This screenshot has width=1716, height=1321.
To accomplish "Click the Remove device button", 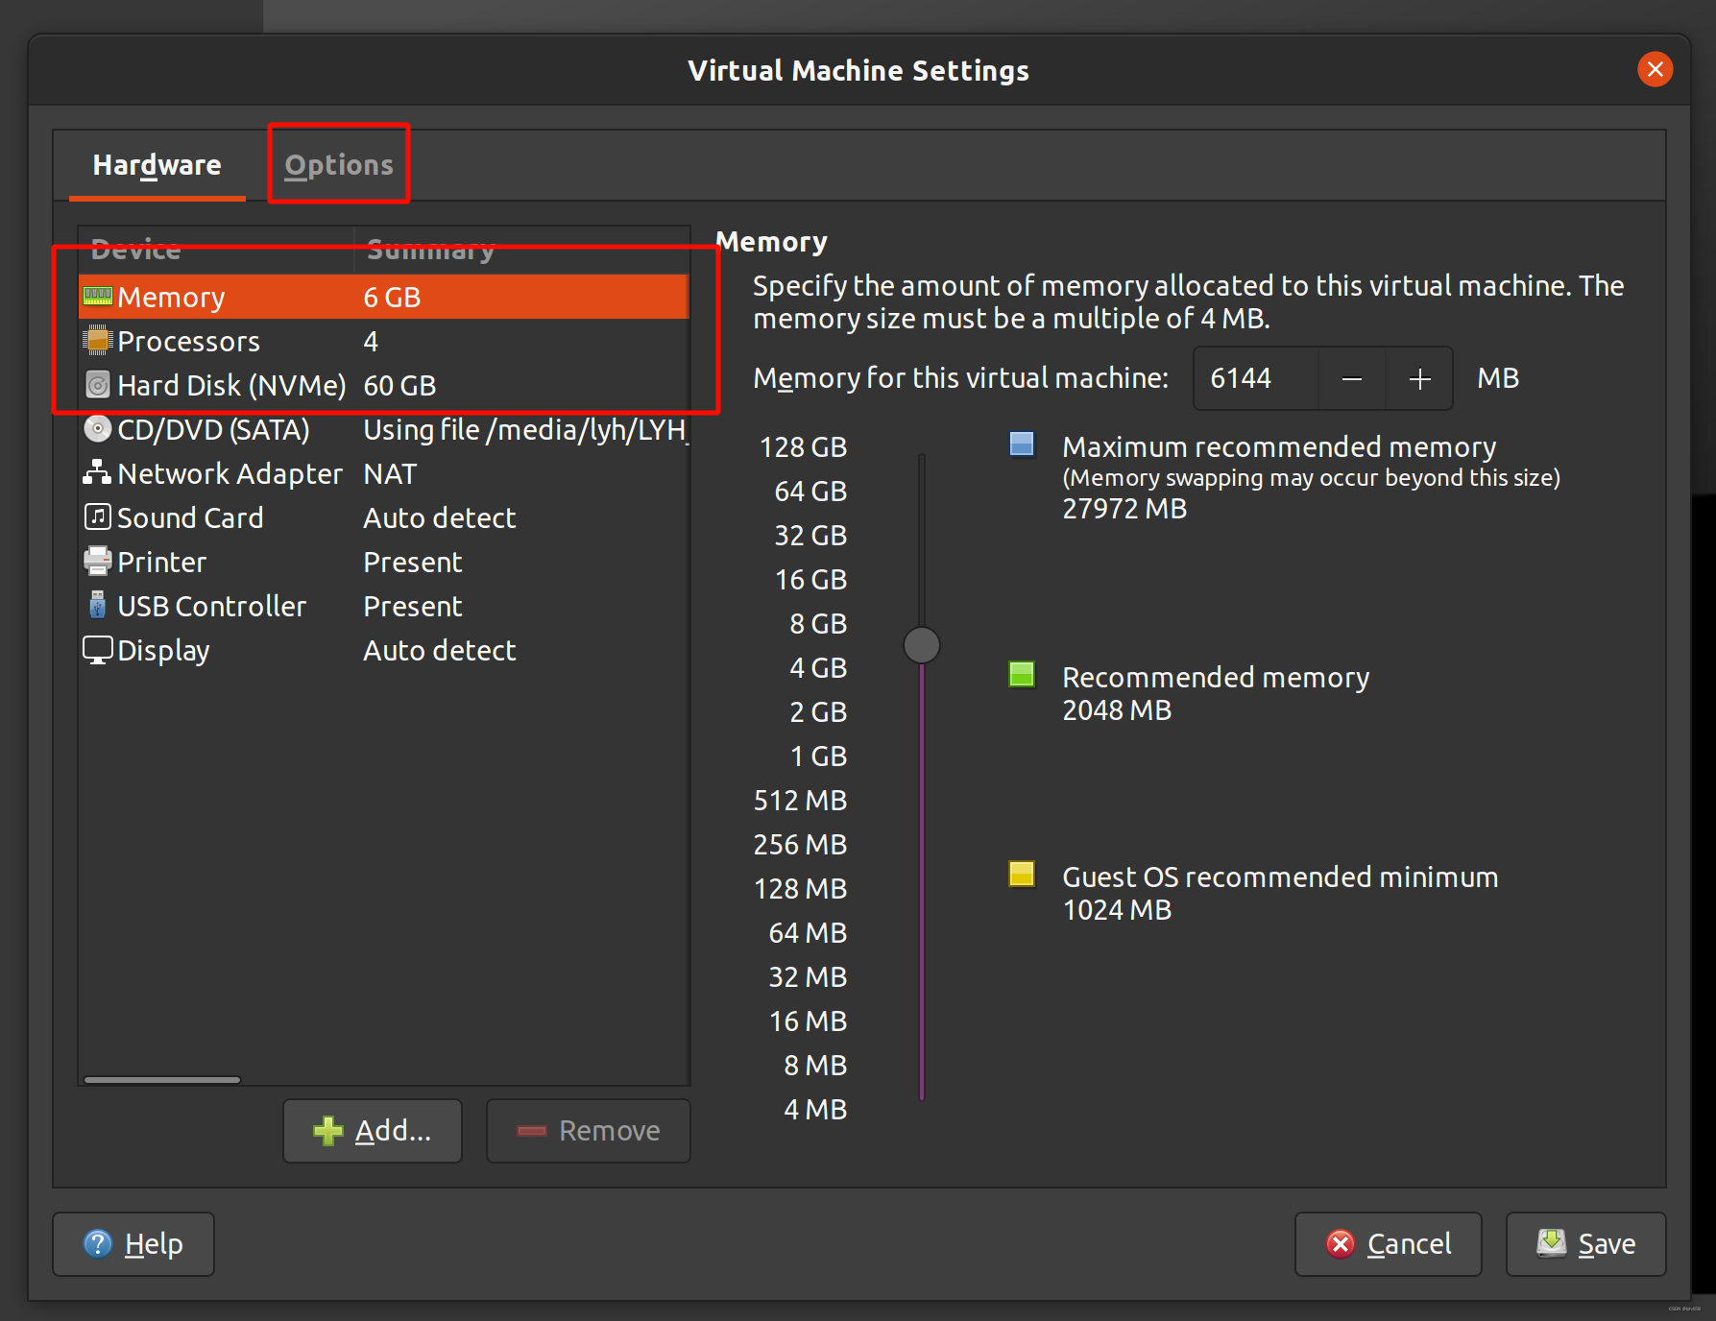I will (x=589, y=1131).
